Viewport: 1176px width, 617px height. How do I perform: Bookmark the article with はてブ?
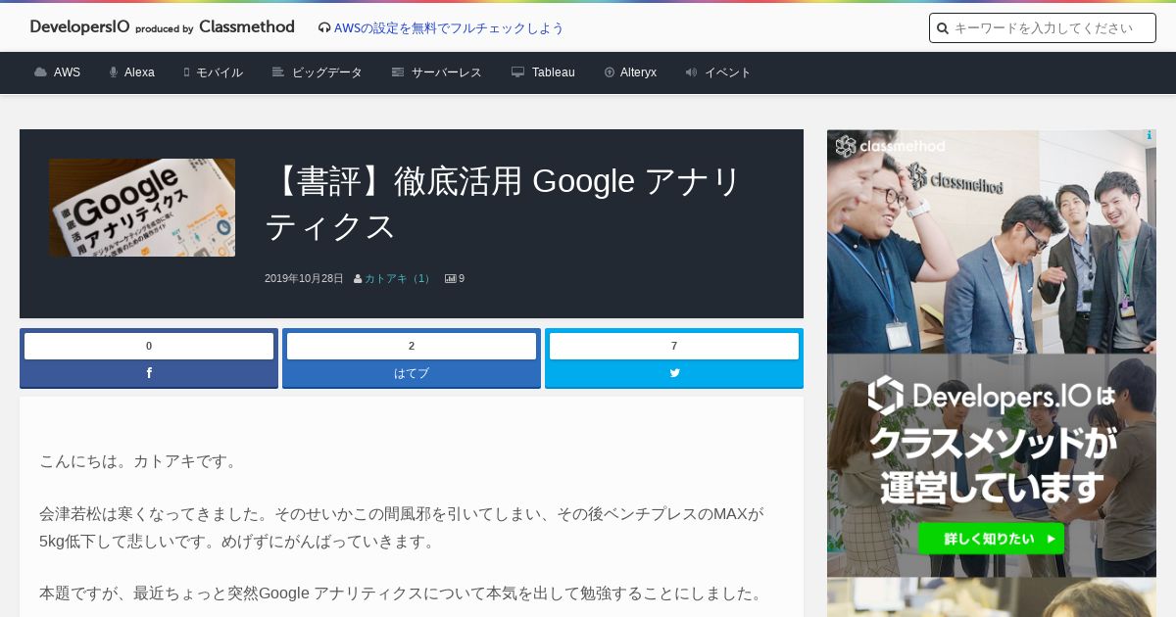click(412, 373)
